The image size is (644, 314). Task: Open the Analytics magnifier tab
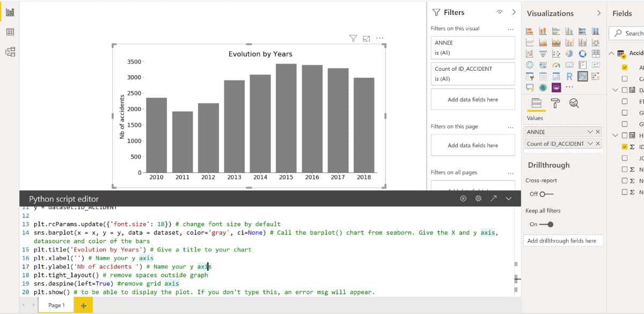tap(574, 103)
